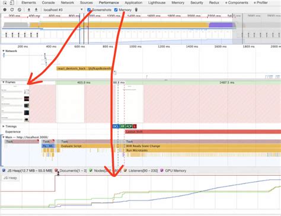Click the FCP timing marker
The width and height of the screenshot is (281, 216).
coord(129,126)
